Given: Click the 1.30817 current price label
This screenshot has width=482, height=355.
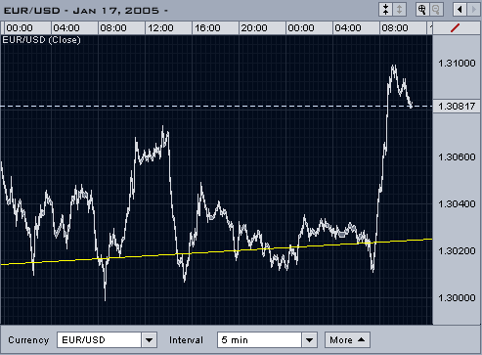Looking at the screenshot, I should click(x=457, y=107).
